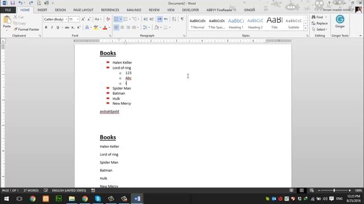Toggle Bold formatting
Viewport: 364px width, 204px height.
pos(46,28)
